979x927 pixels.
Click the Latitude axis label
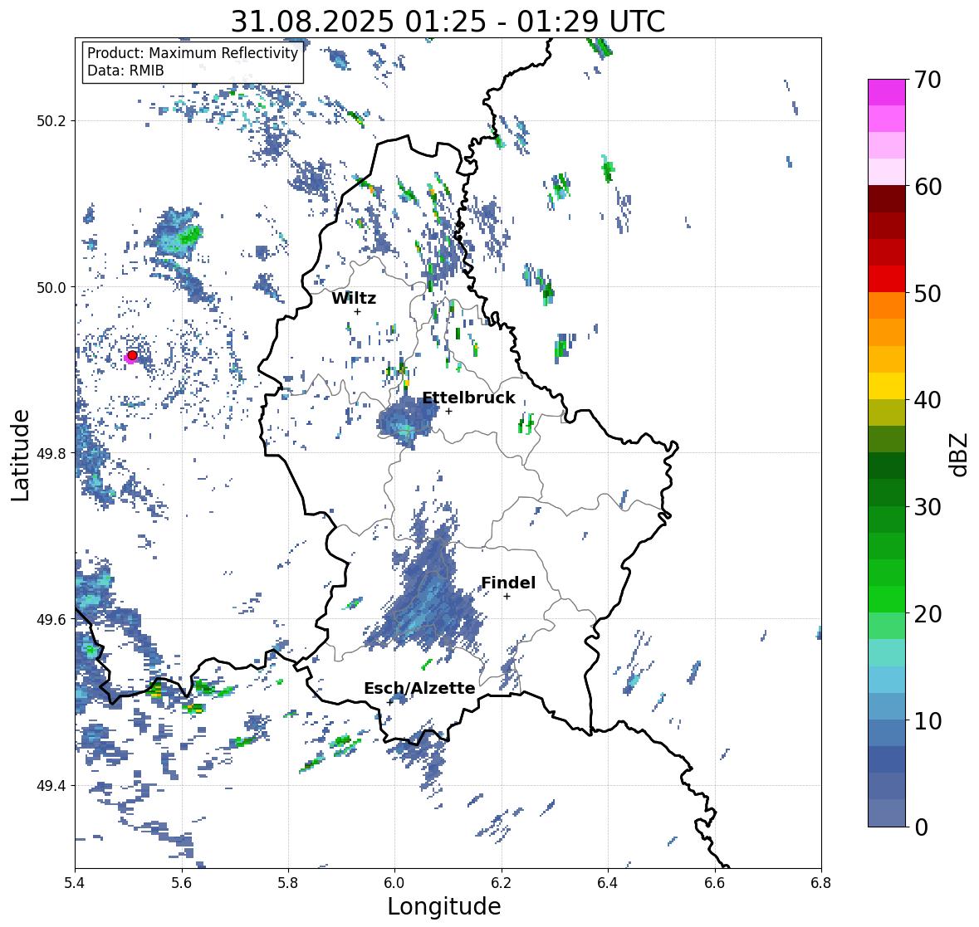point(21,455)
